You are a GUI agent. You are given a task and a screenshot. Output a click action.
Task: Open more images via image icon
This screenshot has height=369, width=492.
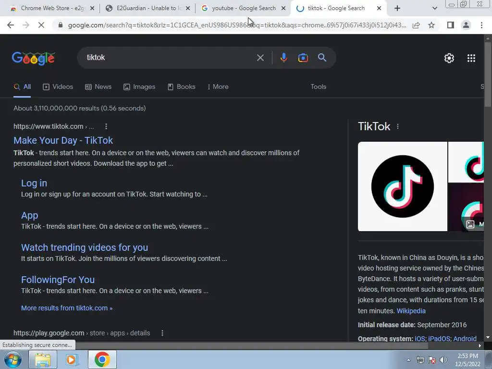(x=470, y=224)
